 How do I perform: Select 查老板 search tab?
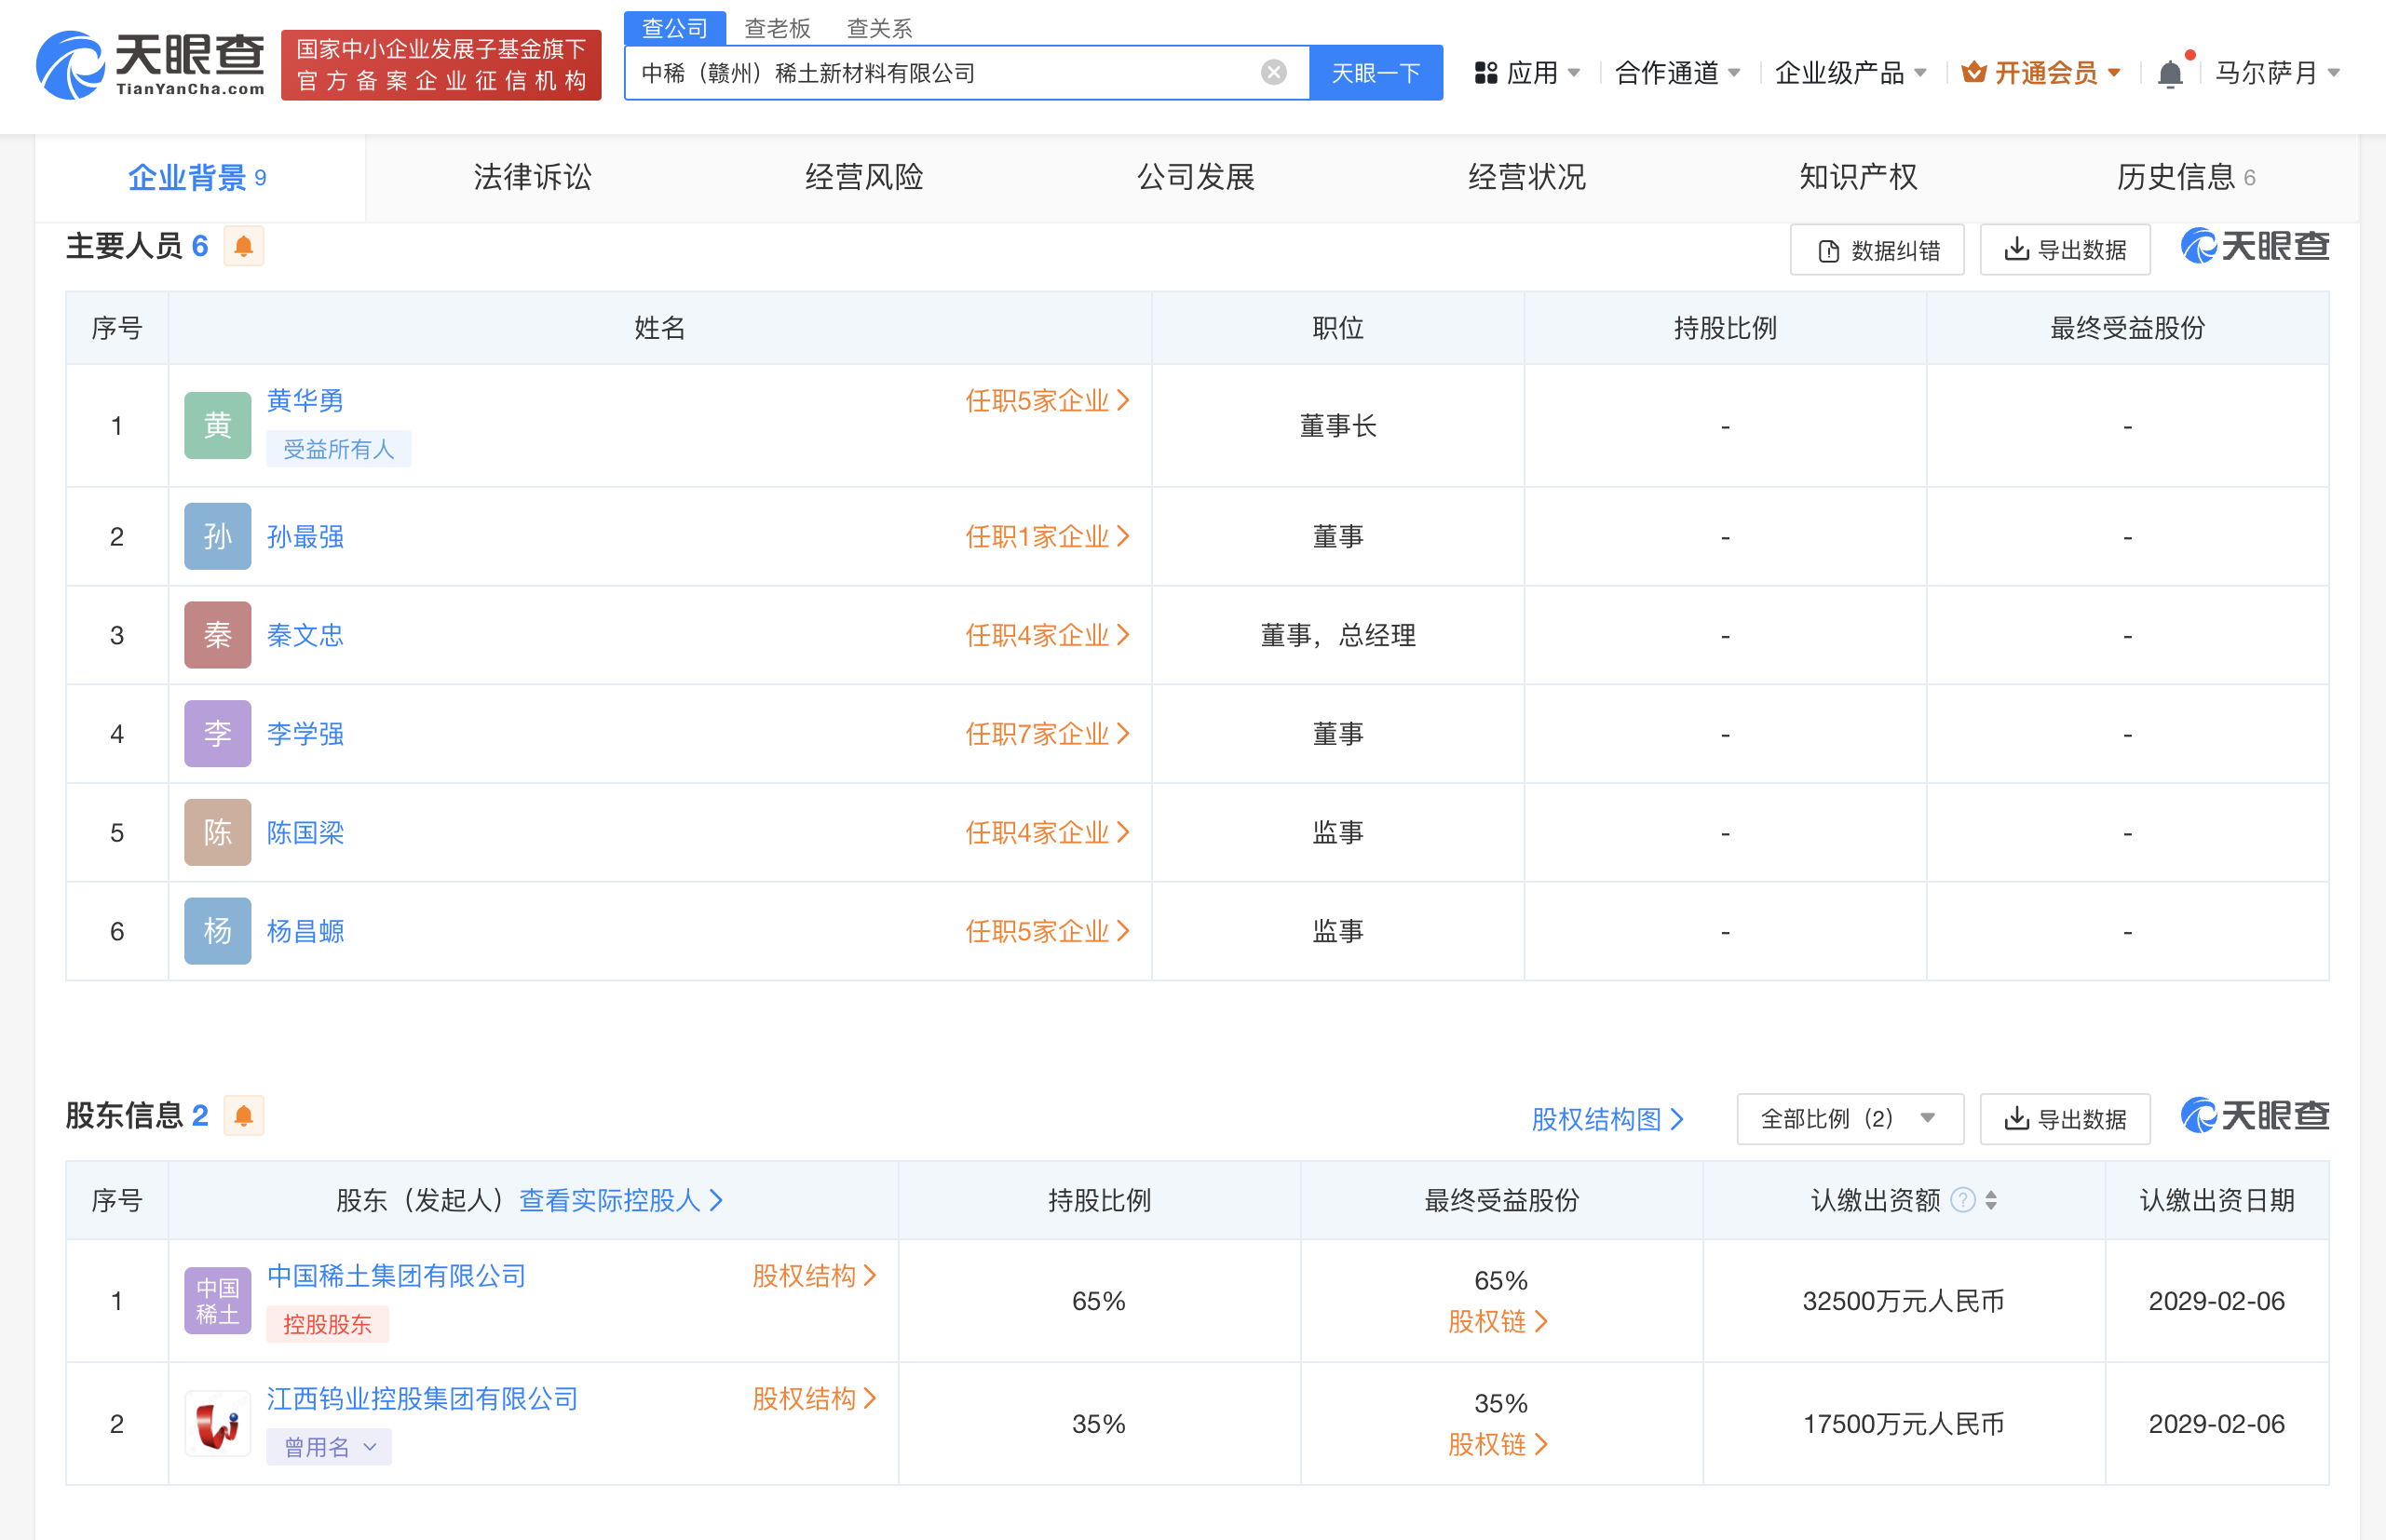(777, 28)
